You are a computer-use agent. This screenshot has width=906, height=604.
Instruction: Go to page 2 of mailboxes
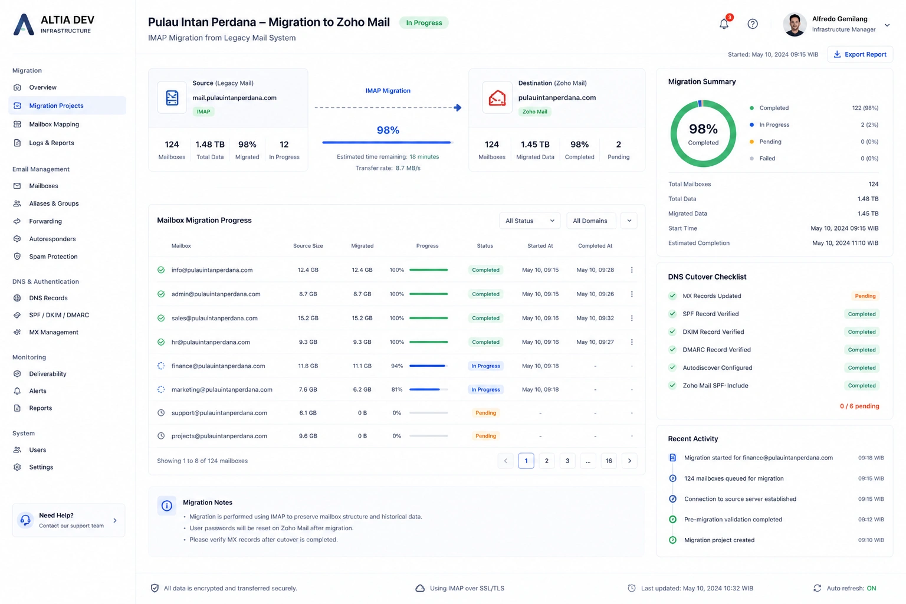tap(547, 461)
